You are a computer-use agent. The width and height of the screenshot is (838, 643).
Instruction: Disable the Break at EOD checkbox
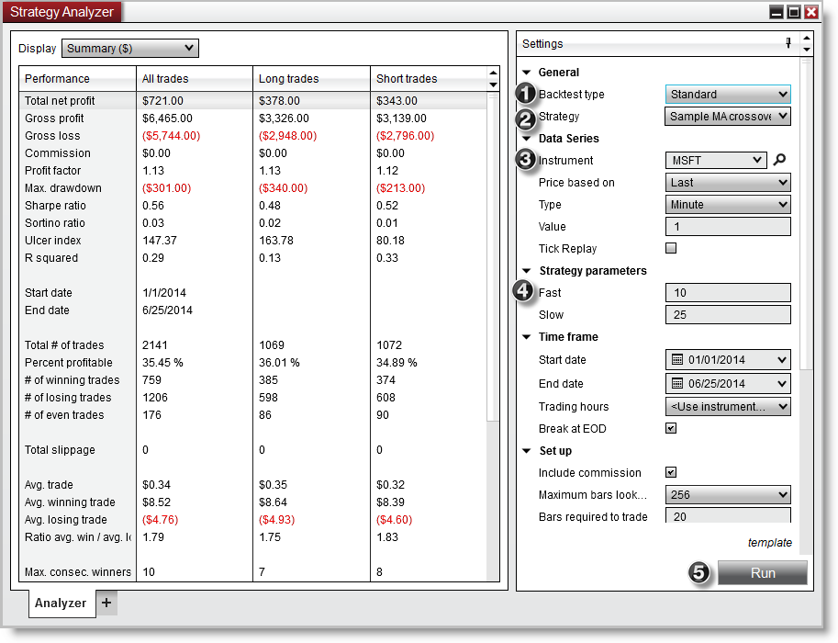[x=670, y=428]
